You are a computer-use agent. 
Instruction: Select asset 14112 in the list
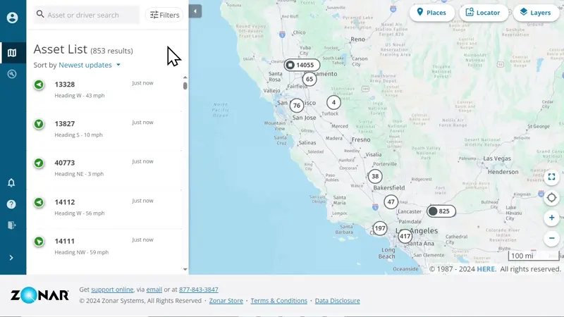pyautogui.click(x=104, y=207)
